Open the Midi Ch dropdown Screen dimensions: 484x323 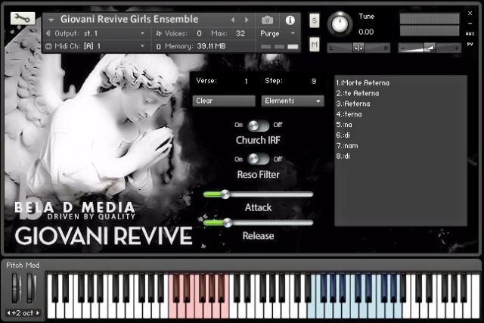[142, 46]
